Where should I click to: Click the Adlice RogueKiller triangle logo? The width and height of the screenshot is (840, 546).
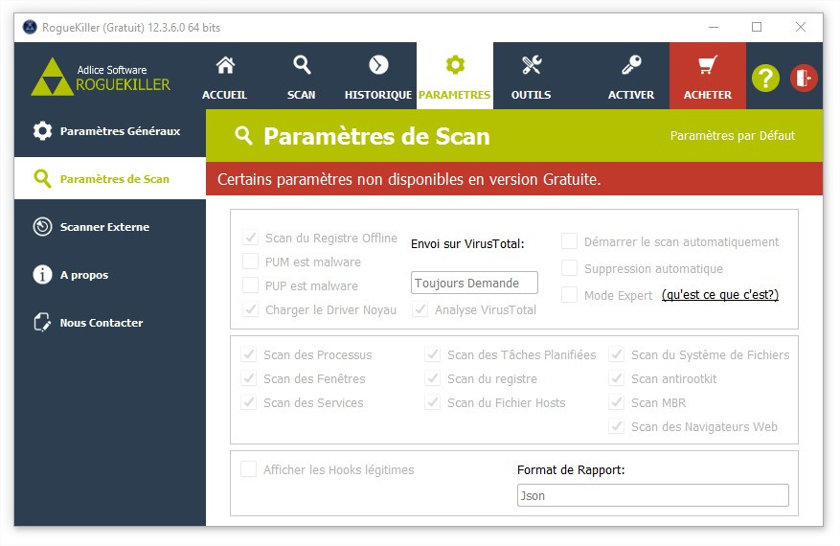(x=52, y=78)
